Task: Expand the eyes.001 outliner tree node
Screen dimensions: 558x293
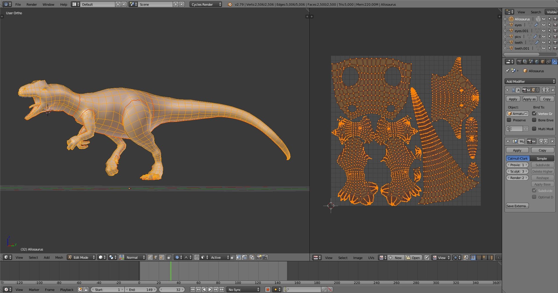Action: (505, 31)
